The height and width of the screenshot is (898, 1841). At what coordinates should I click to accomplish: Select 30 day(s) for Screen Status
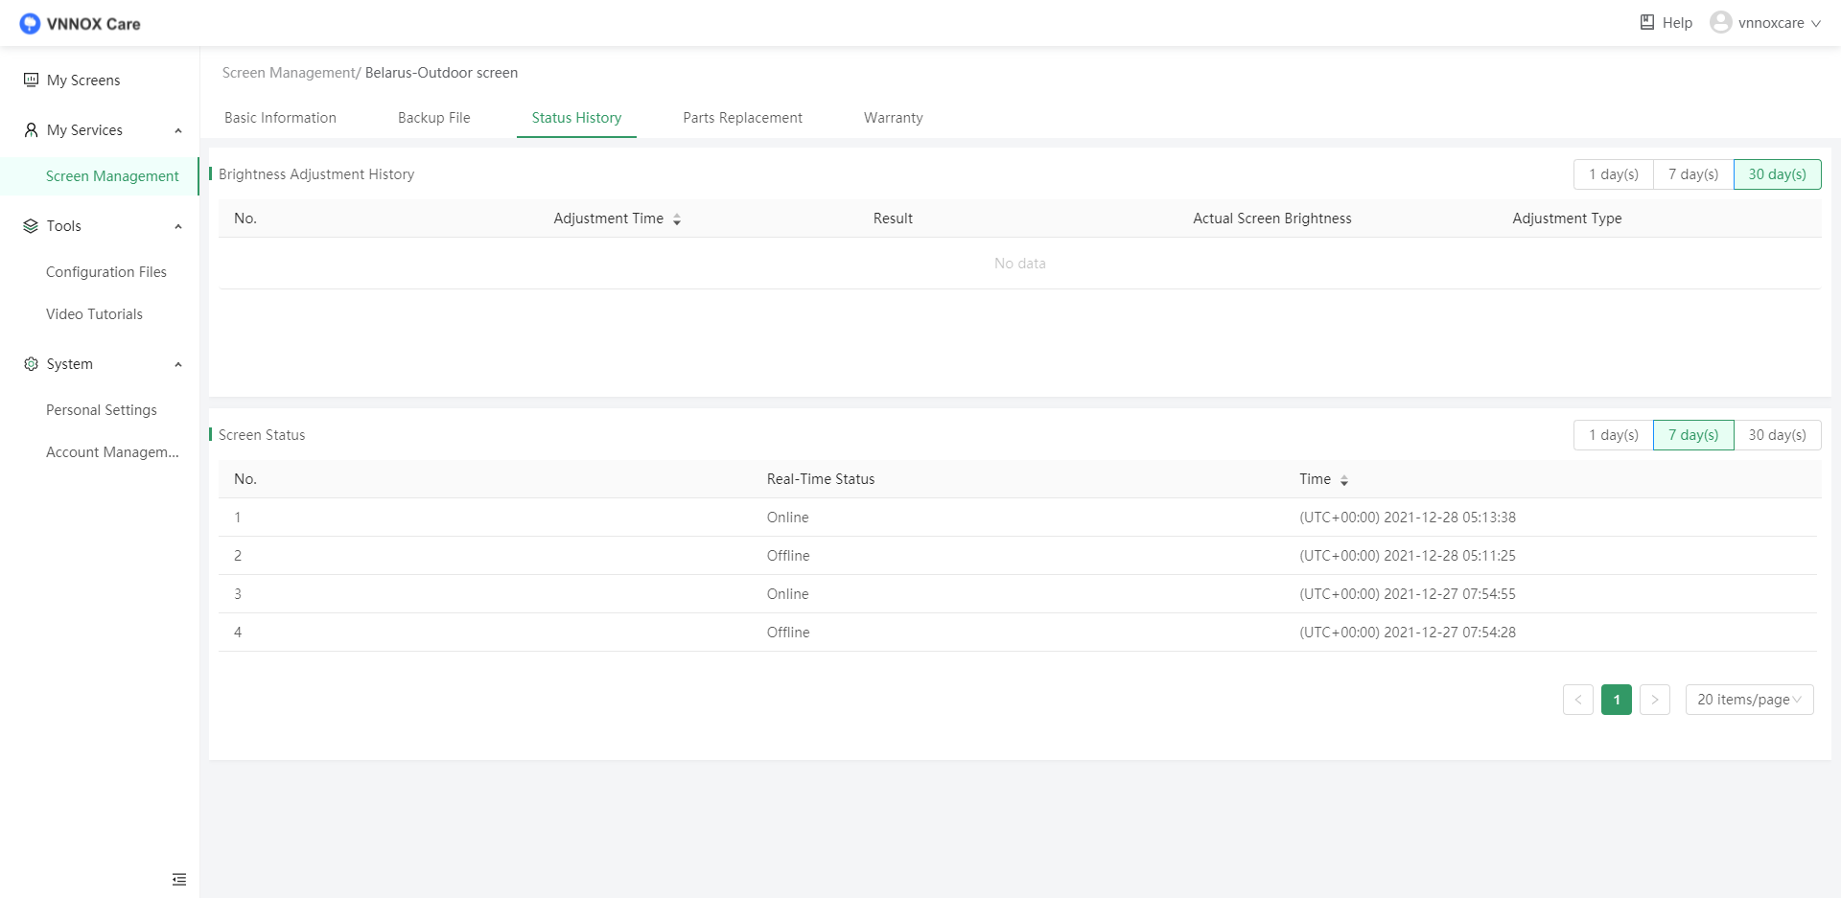coord(1776,435)
